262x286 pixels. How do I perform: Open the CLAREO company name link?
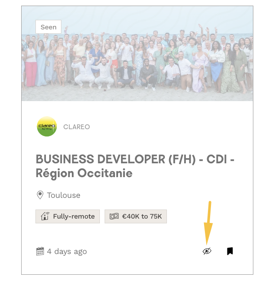(77, 127)
